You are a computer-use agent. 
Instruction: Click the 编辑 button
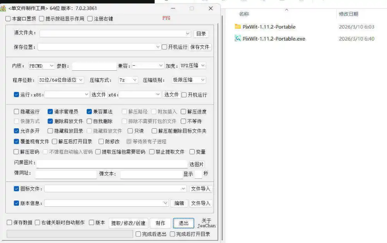point(179,203)
